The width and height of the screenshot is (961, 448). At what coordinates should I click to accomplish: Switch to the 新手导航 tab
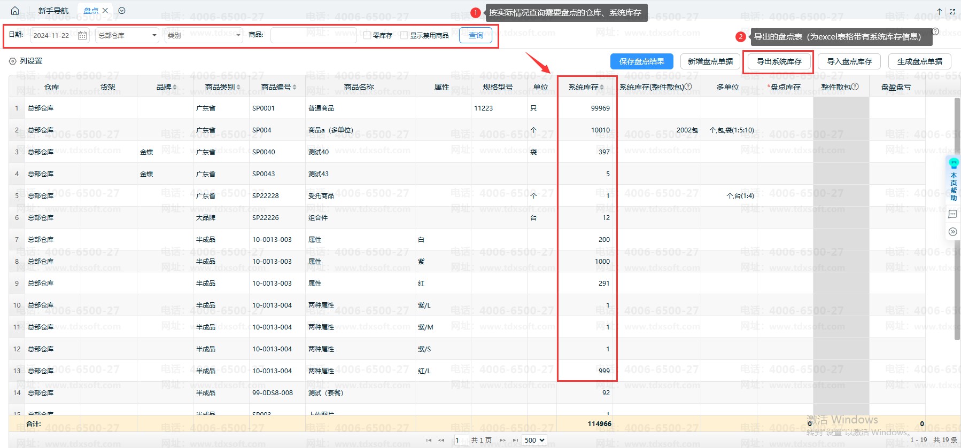click(53, 11)
